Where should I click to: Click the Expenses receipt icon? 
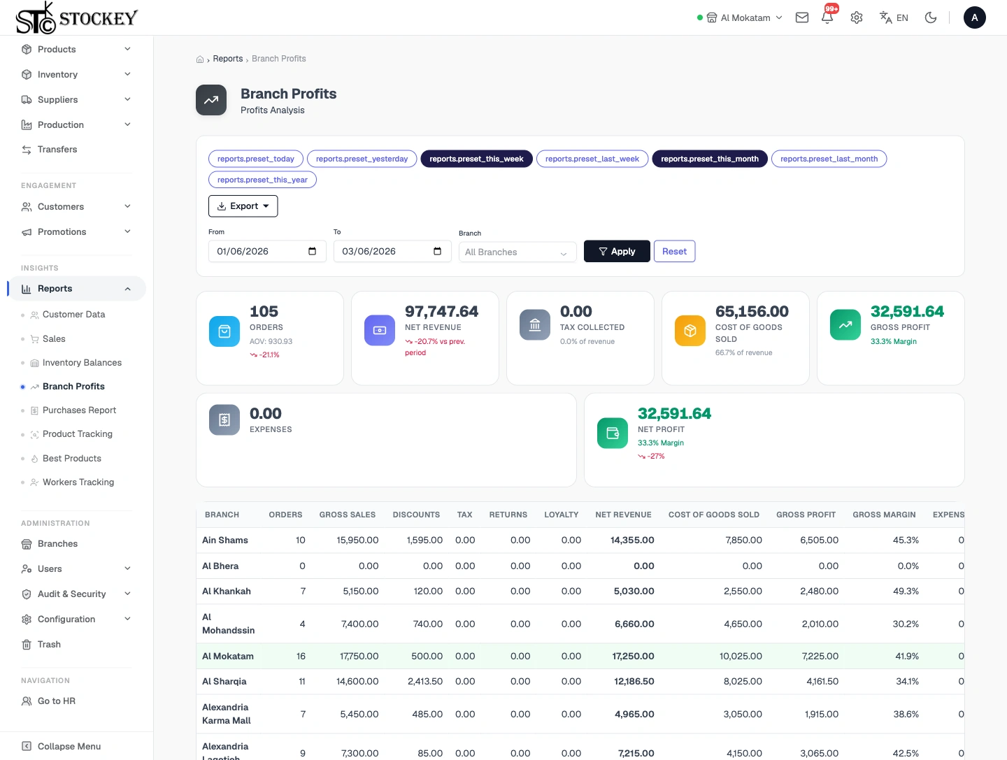point(224,420)
